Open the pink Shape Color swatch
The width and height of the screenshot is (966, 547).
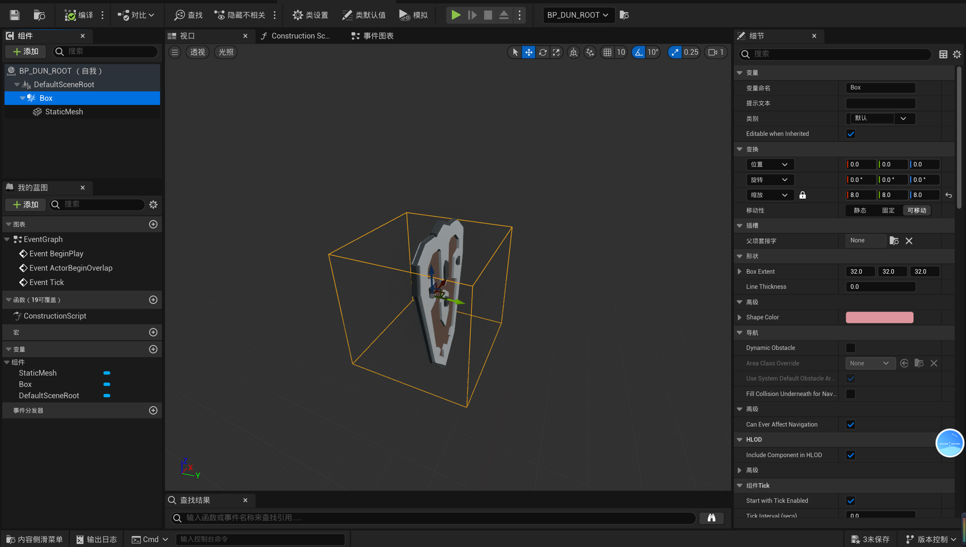pyautogui.click(x=879, y=317)
